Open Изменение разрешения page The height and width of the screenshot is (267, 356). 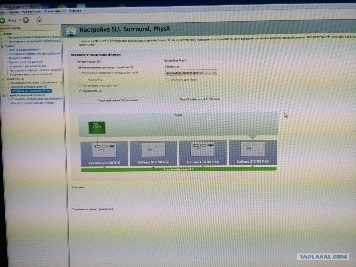pyautogui.click(x=24, y=49)
